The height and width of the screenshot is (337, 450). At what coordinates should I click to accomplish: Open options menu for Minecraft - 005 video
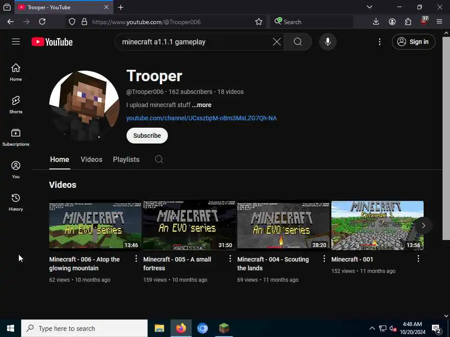click(x=230, y=259)
